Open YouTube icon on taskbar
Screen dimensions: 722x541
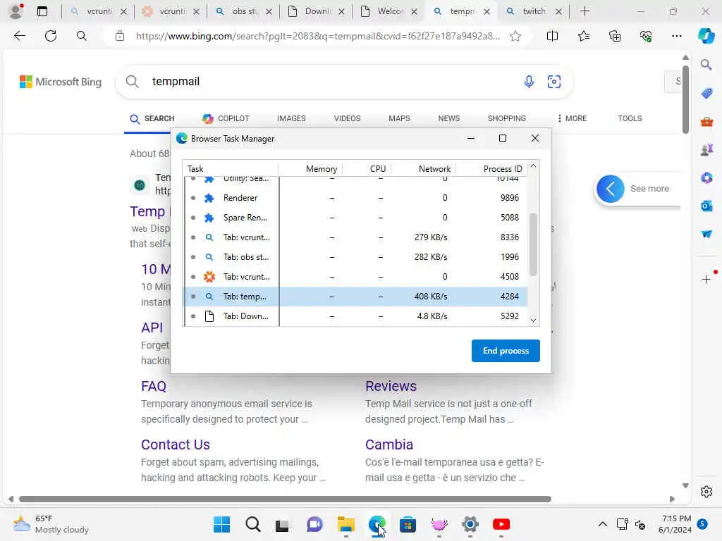(501, 524)
